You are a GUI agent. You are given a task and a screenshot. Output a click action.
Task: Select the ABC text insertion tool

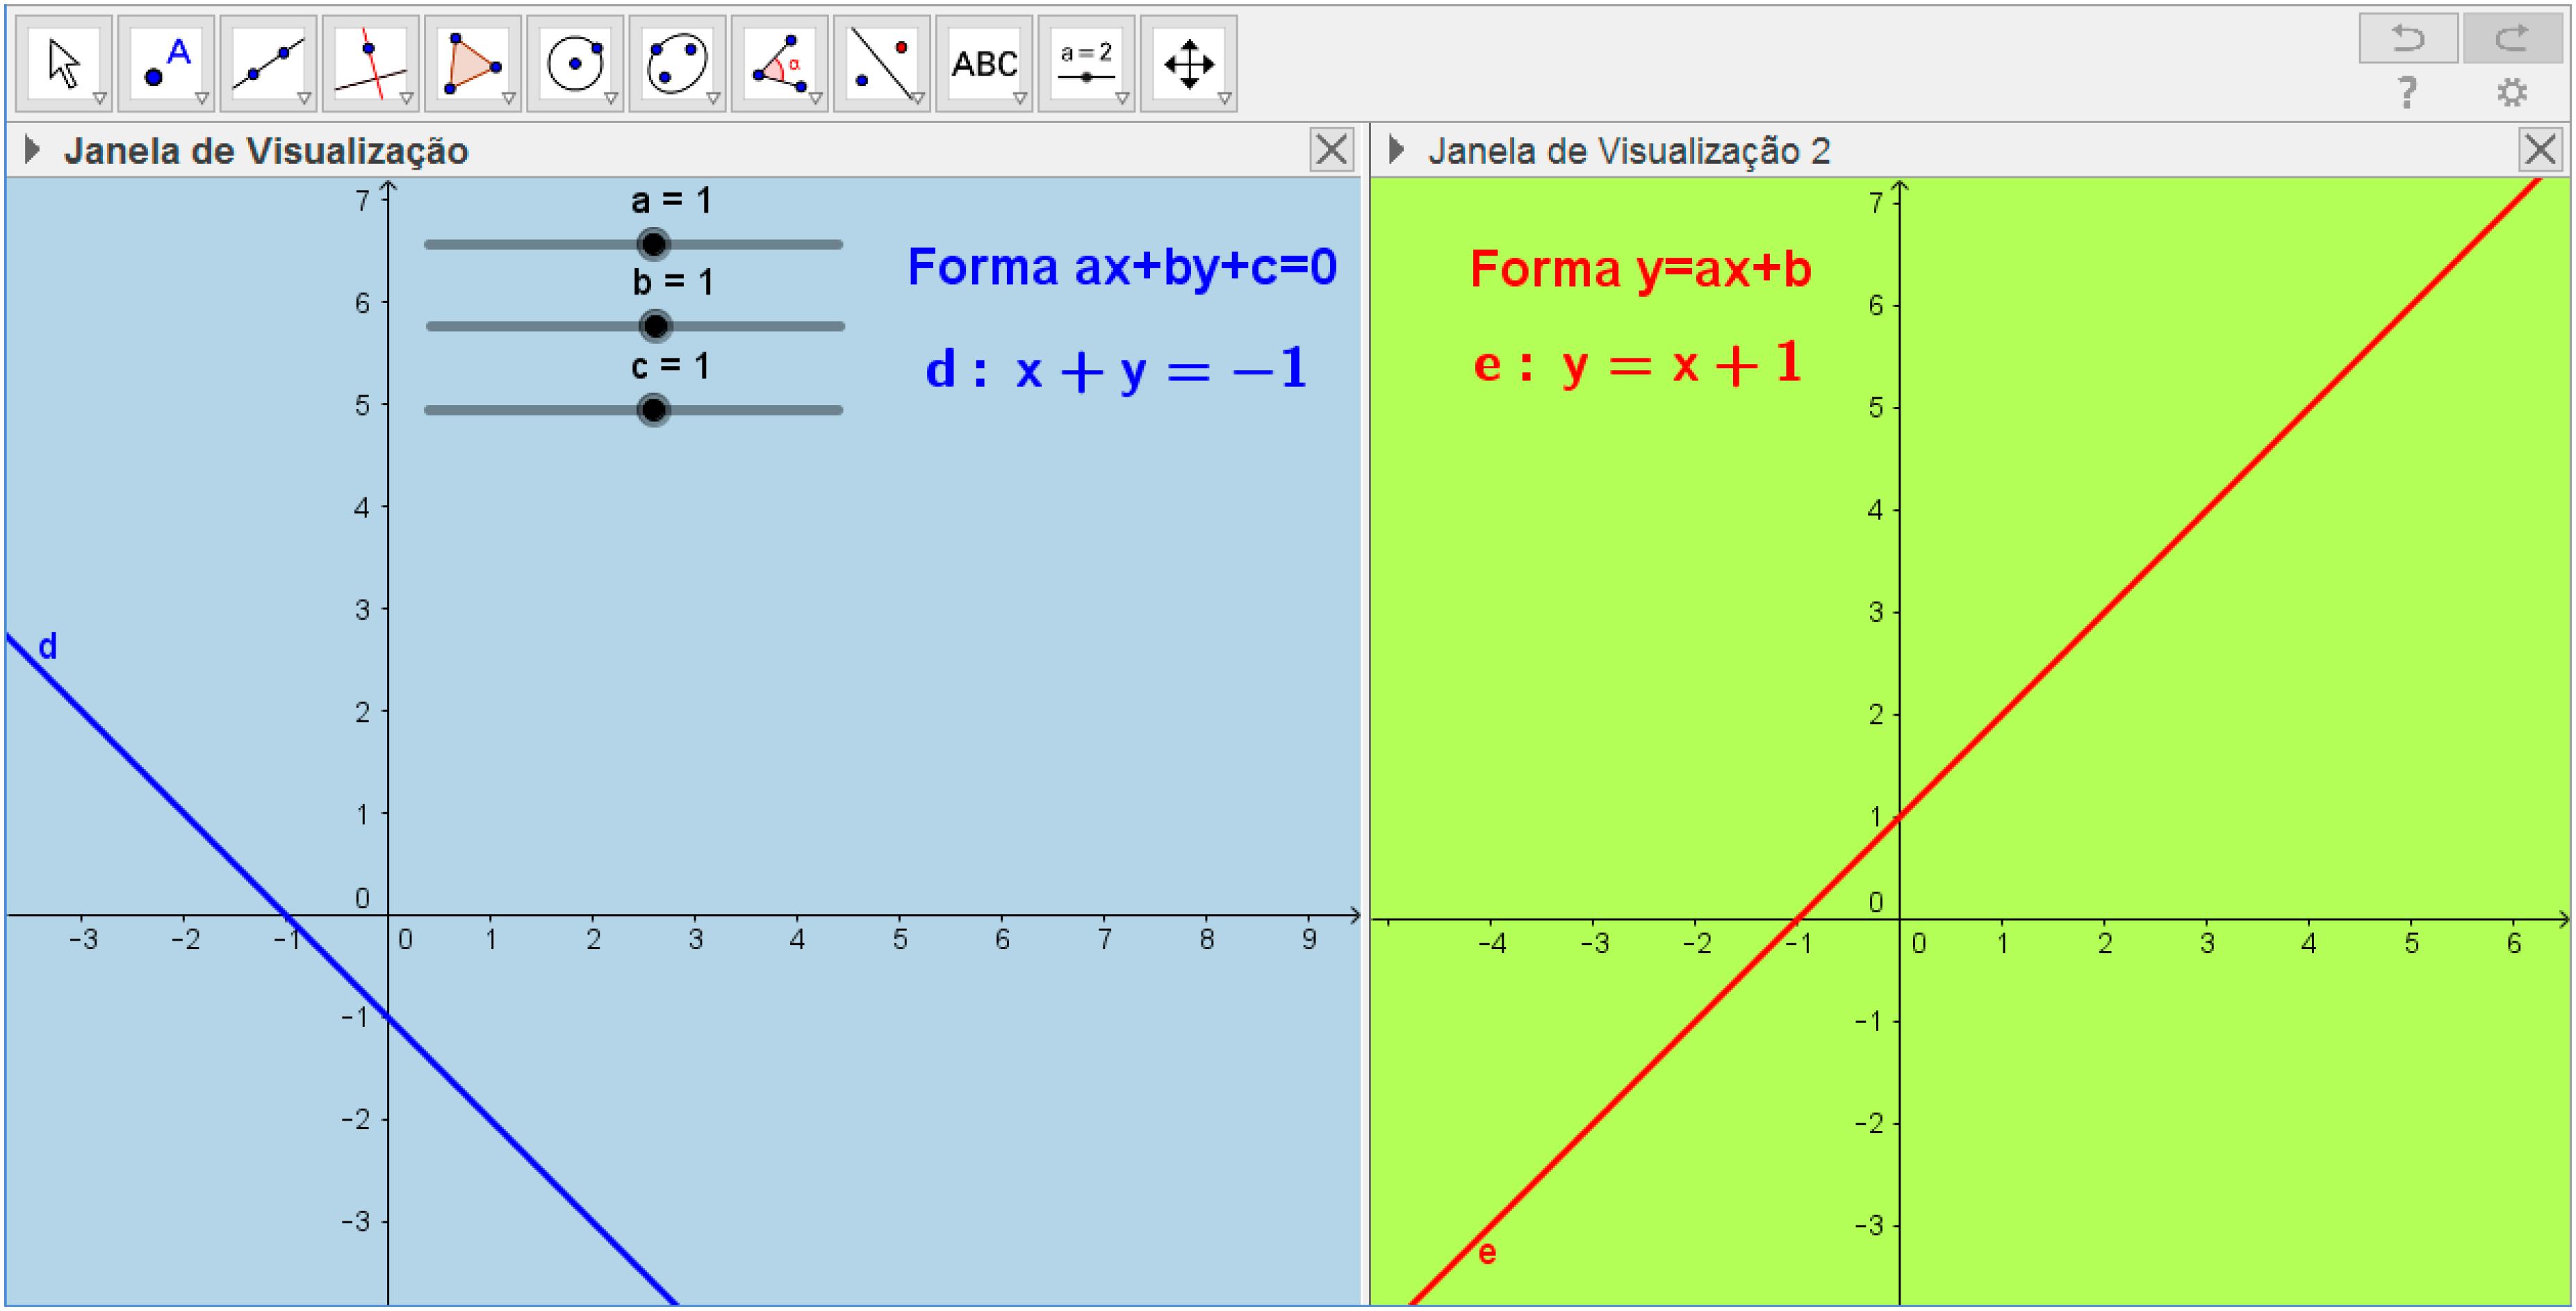coord(983,63)
